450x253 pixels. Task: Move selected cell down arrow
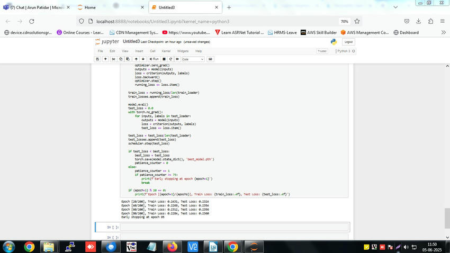(143, 59)
